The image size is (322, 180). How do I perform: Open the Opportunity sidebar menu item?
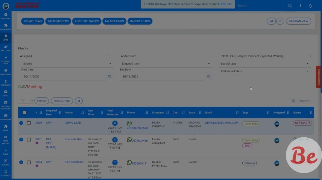coord(6,72)
